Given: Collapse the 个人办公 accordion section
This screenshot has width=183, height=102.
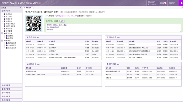Looking at the screenshot, I should (x=11, y=11).
